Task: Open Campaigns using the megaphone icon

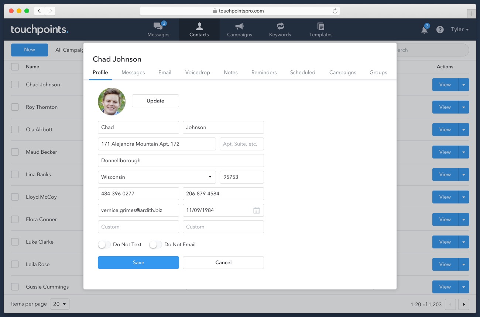Action: pyautogui.click(x=239, y=26)
